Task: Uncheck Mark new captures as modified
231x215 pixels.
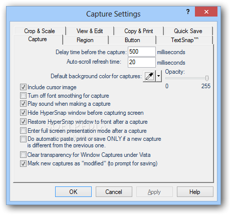Action: [x=23, y=163]
